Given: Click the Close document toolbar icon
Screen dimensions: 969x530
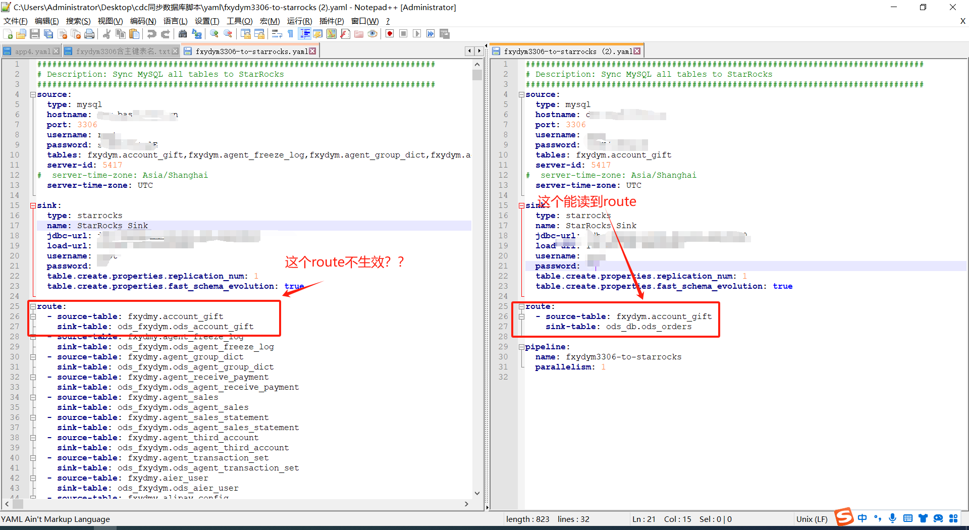Looking at the screenshot, I should coord(63,34).
